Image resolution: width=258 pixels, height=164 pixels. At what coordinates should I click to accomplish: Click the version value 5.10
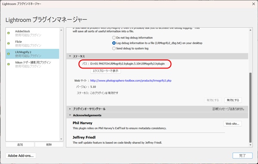click(x=93, y=87)
